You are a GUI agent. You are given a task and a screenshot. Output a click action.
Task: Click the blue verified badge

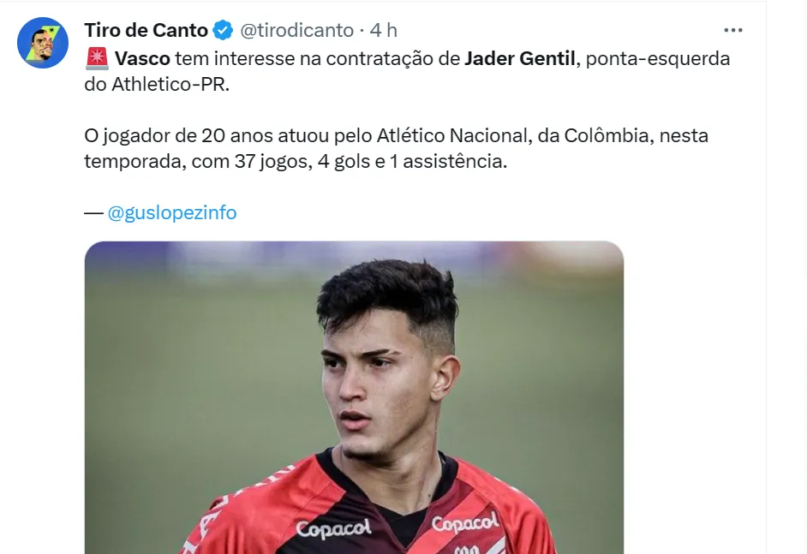click(x=223, y=31)
